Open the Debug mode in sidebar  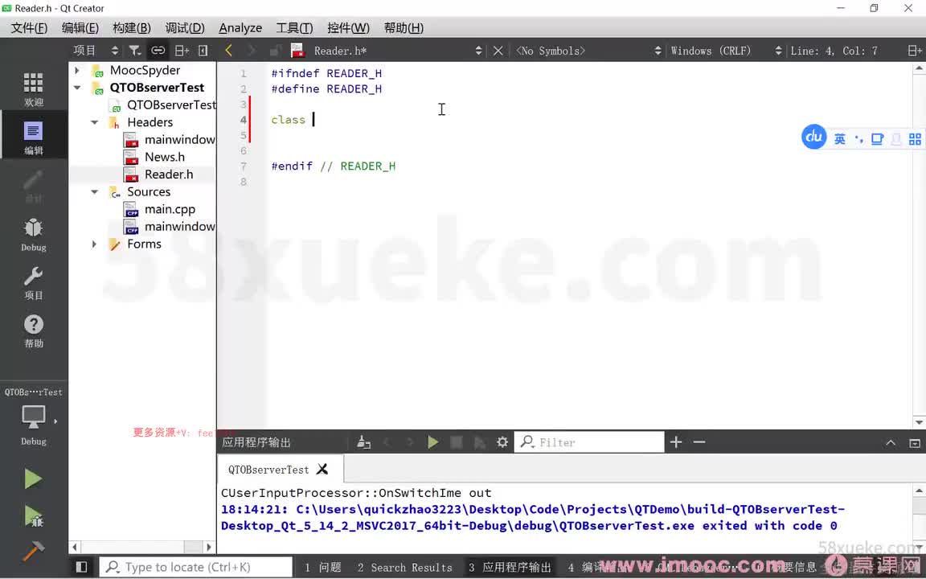pos(34,234)
